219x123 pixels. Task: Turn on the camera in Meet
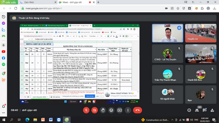[95, 110]
